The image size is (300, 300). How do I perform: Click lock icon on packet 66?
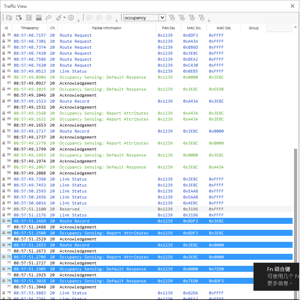[x=4, y=221]
